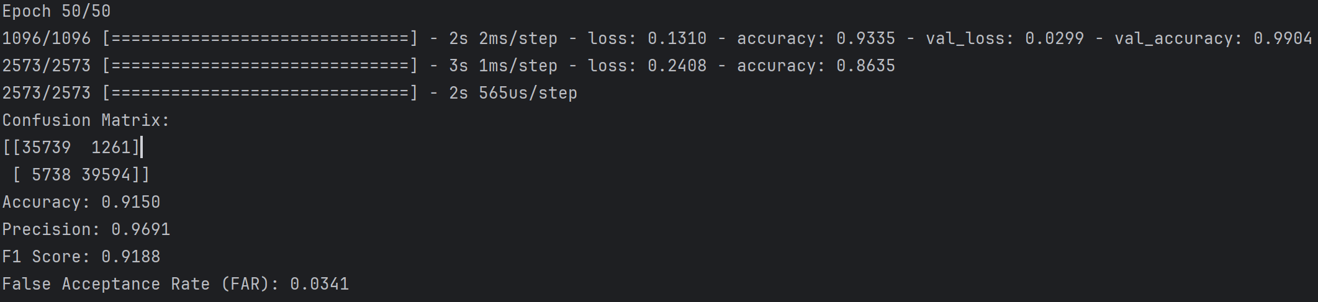
Task: Click matrix value 5738
Action: [x=51, y=175]
